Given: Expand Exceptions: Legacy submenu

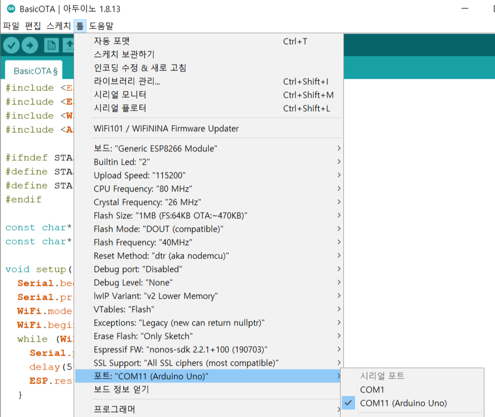Looking at the screenshot, I should click(x=208, y=323).
